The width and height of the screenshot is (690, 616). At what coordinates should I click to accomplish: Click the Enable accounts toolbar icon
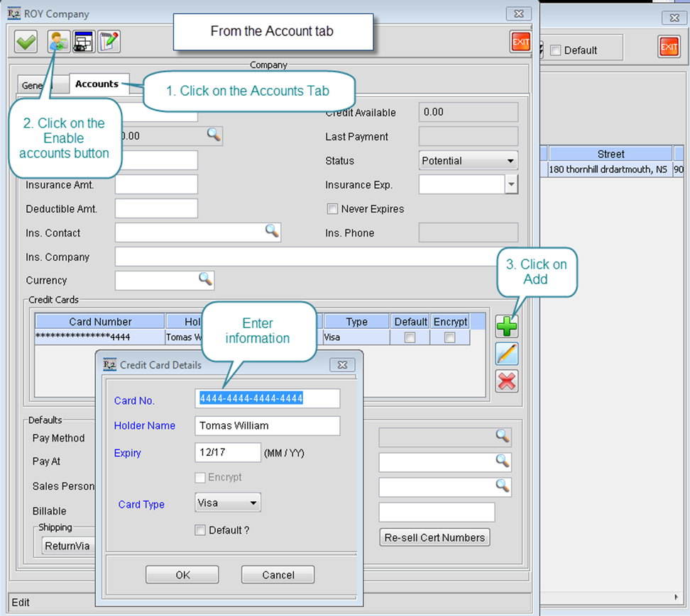point(59,43)
